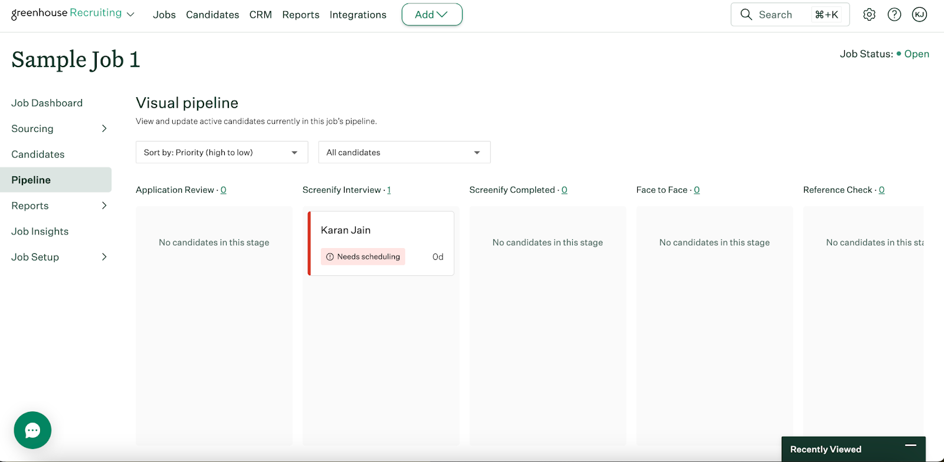Click the Search input field
The width and height of the screenshot is (944, 462).
coord(790,15)
